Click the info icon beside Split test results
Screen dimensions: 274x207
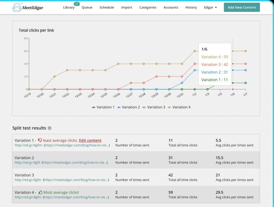coord(50,128)
